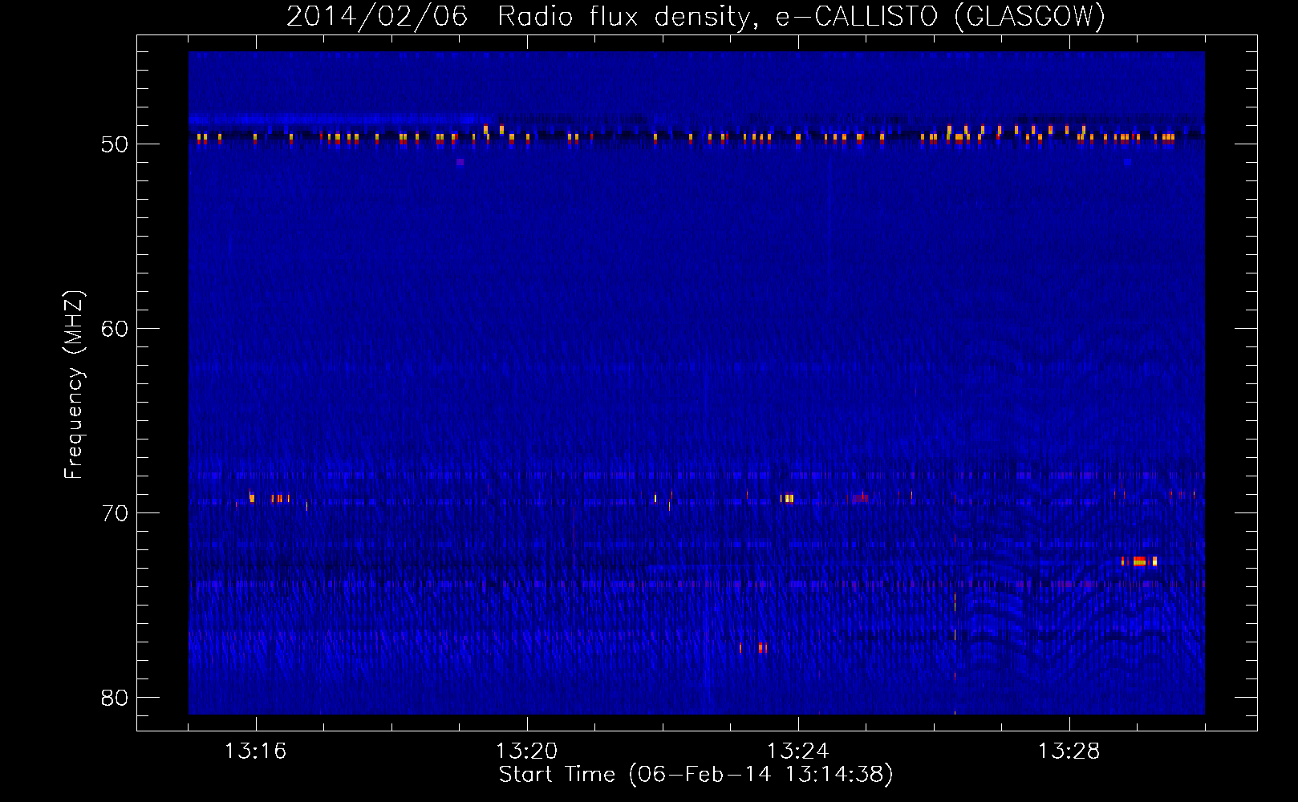Click the plot title 'Radio flux density, e-CALLISTO (GLASGOW)'
Image resolution: width=1298 pixels, height=802 pixels.
pyautogui.click(x=801, y=16)
